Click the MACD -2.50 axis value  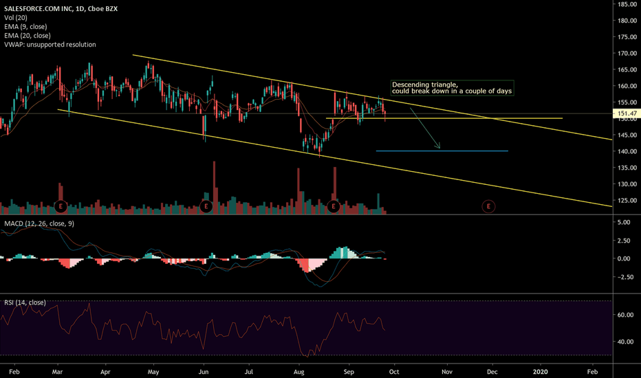(625, 277)
